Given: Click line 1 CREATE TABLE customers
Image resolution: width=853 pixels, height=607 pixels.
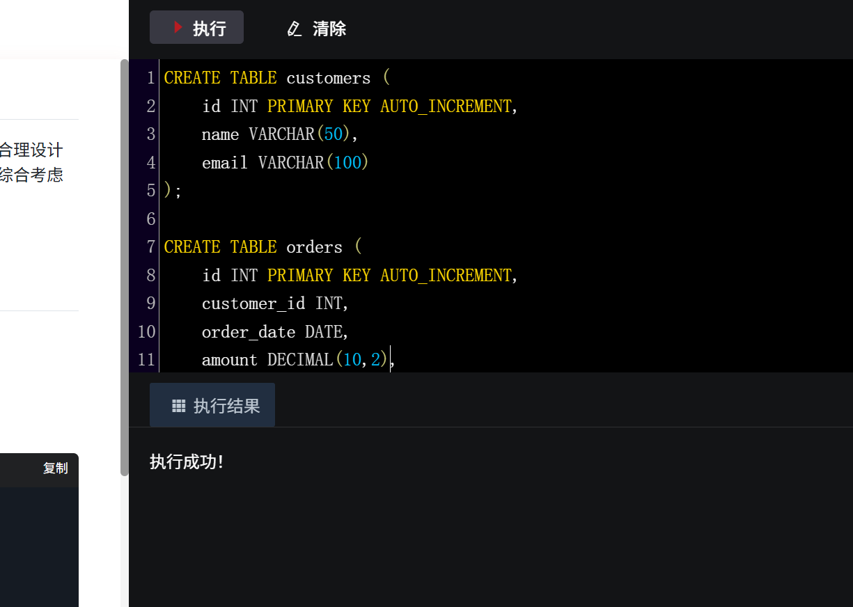Looking at the screenshot, I should click(278, 78).
